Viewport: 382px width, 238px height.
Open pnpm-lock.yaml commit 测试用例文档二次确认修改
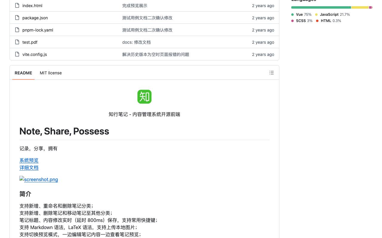pos(147,30)
